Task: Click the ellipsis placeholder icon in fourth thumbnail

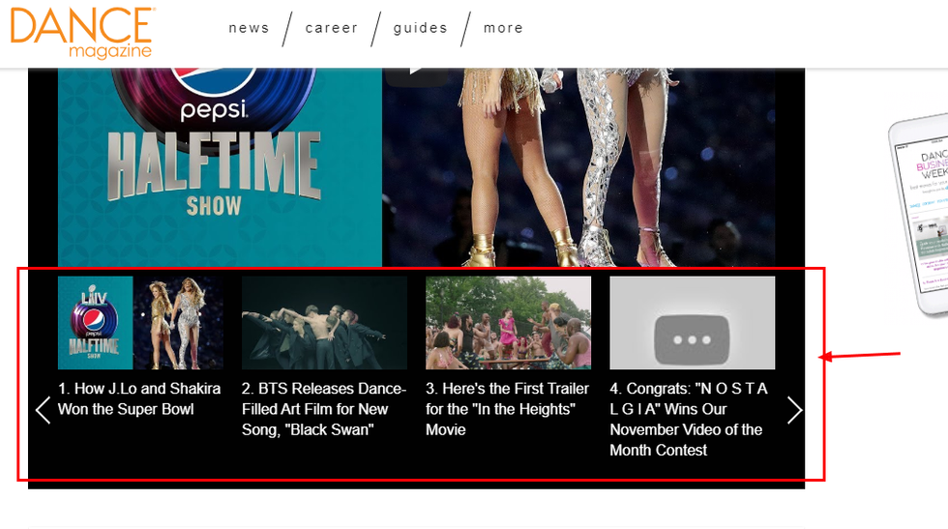Action: tap(692, 340)
